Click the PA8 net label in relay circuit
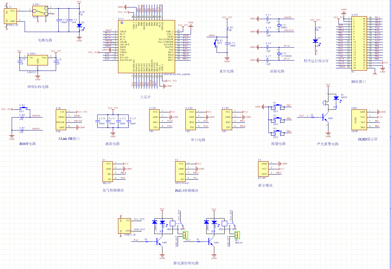The width and height of the screenshot is (391, 269). pyautogui.click(x=136, y=240)
